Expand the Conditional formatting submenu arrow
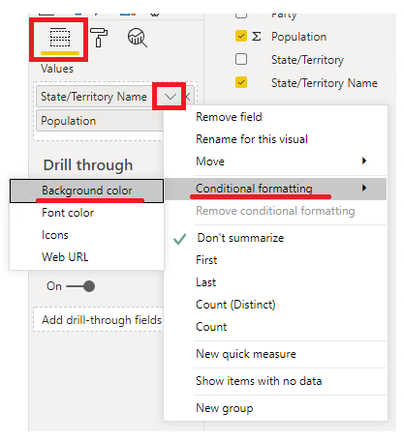 pos(364,188)
